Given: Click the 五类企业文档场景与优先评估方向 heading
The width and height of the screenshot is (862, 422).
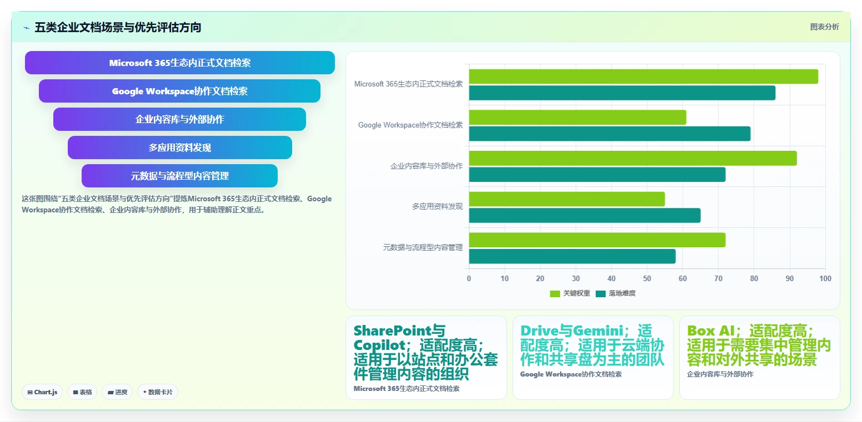Looking at the screenshot, I should 118,27.
